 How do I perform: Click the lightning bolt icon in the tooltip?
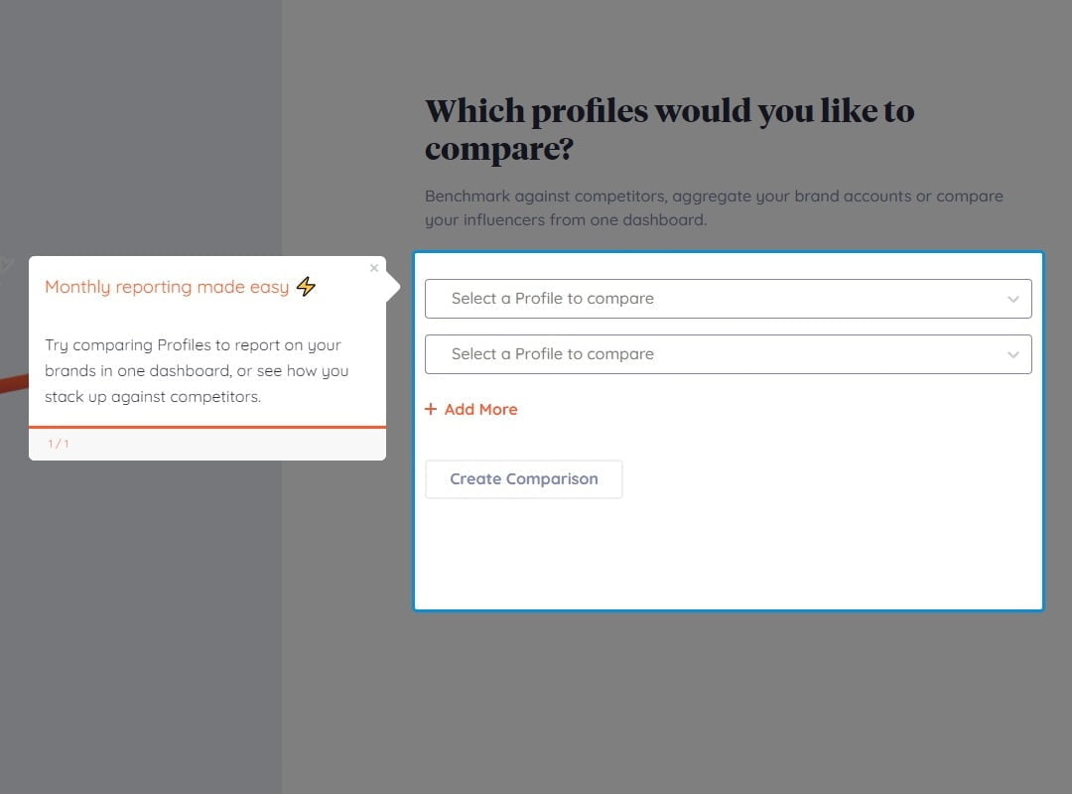tap(305, 286)
